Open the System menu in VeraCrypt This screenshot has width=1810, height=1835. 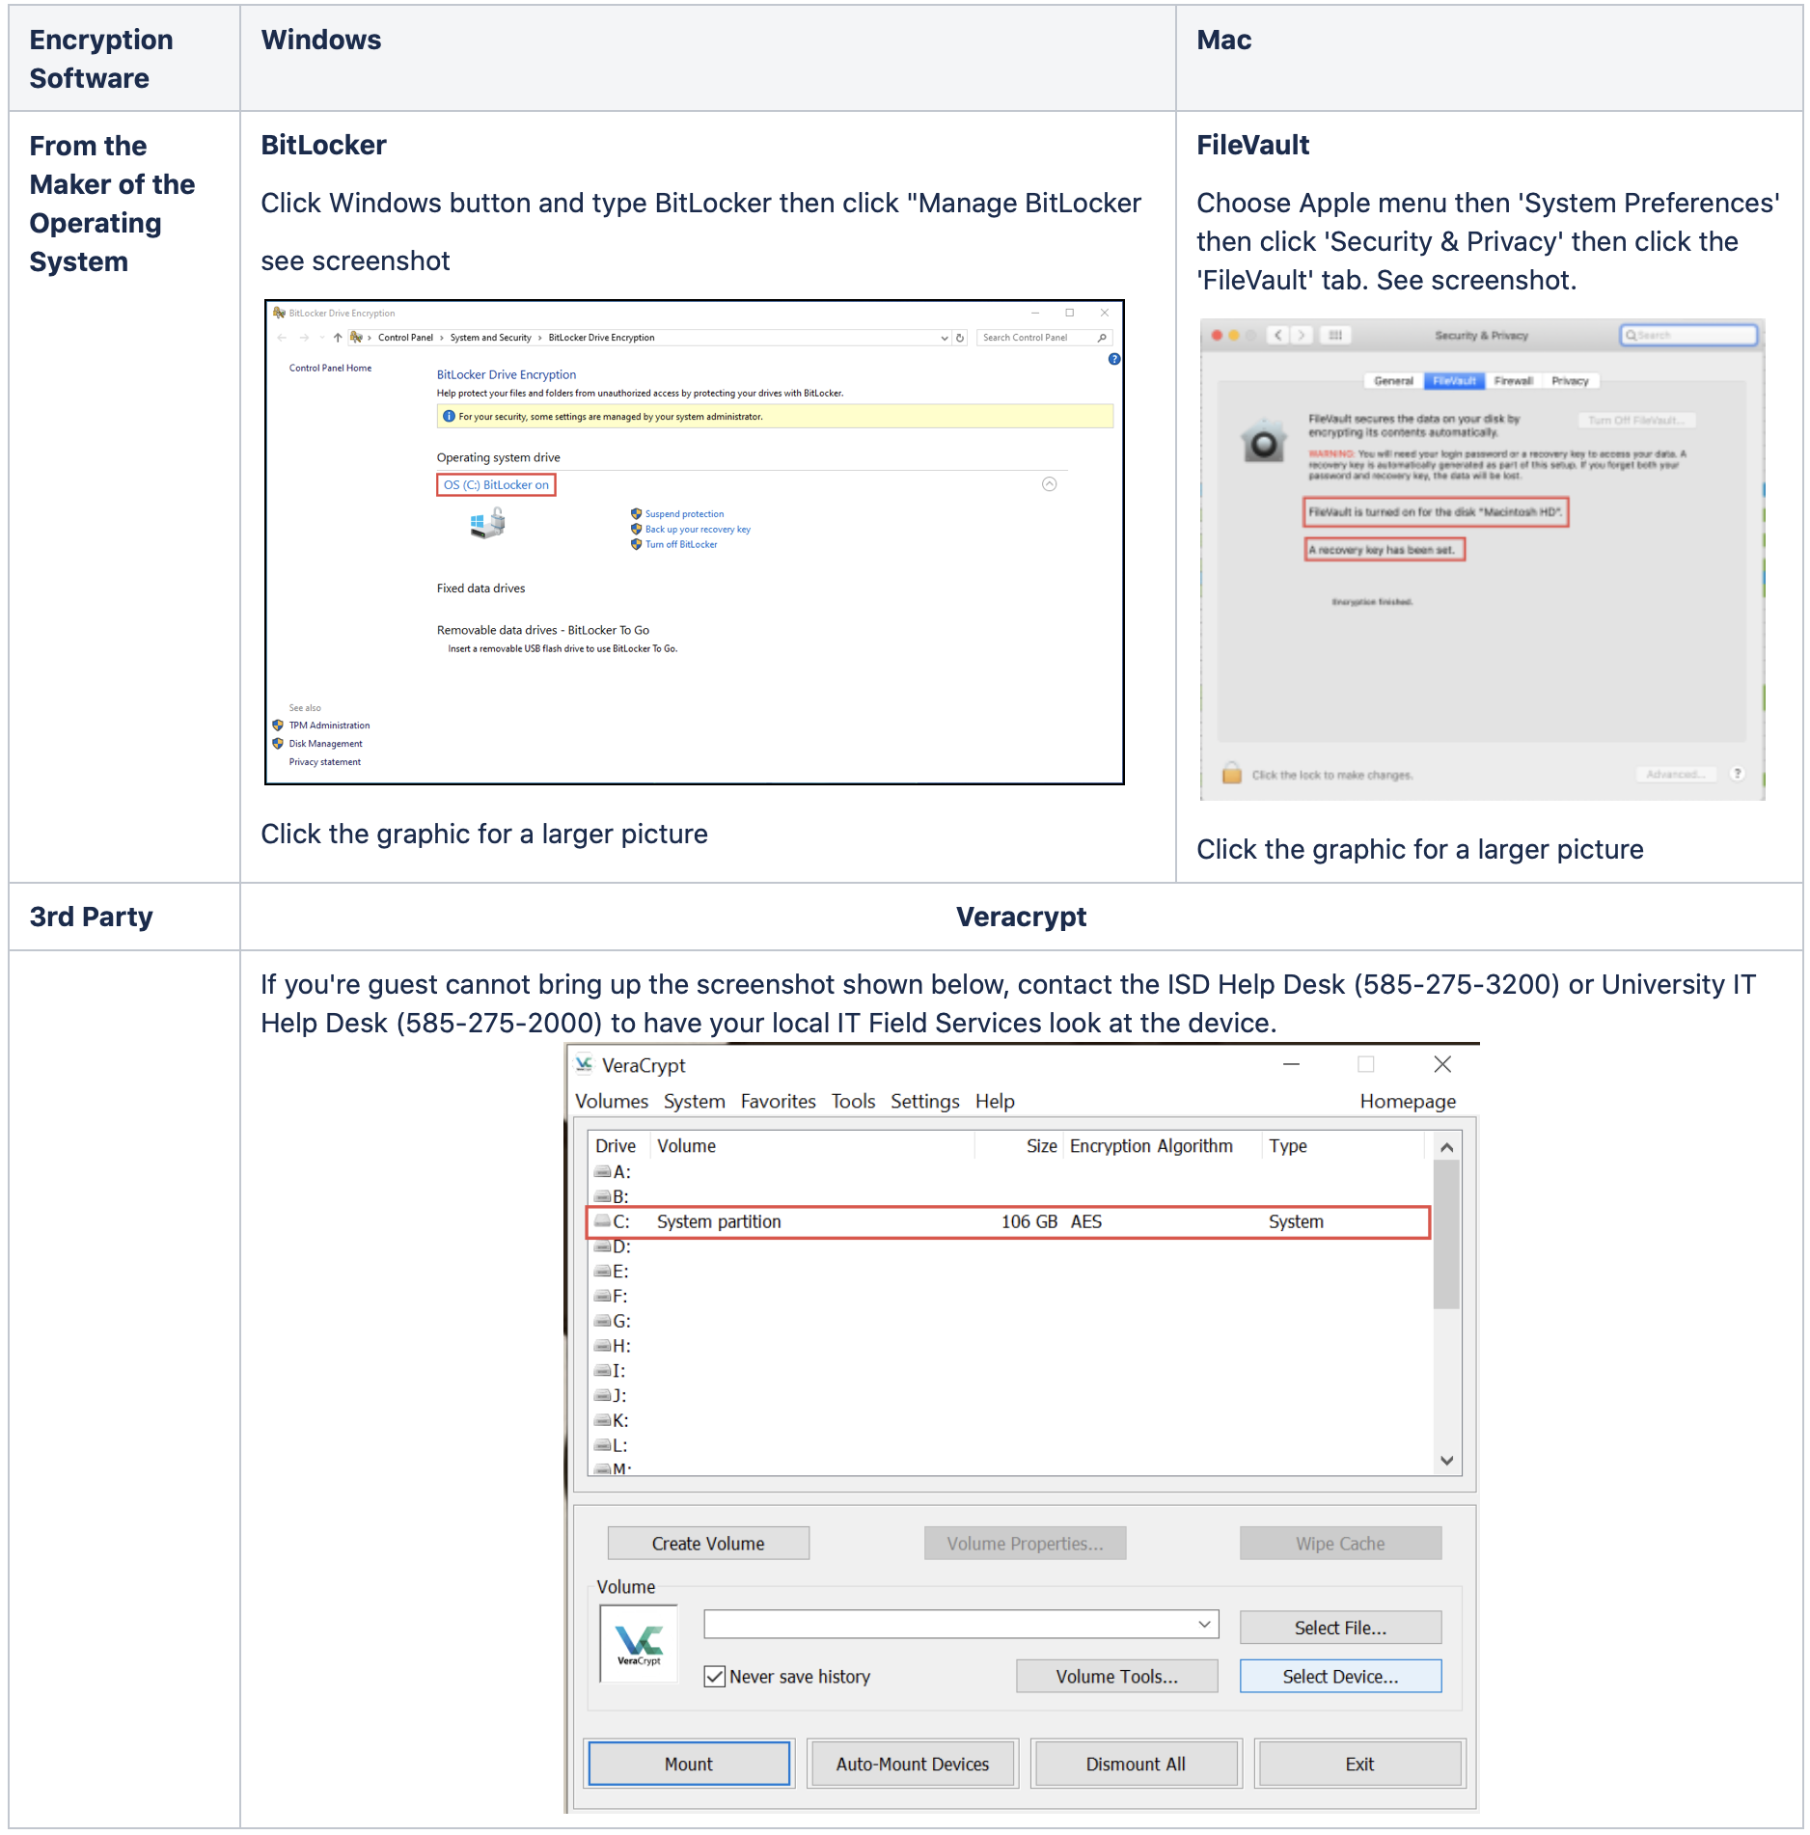tap(694, 1102)
